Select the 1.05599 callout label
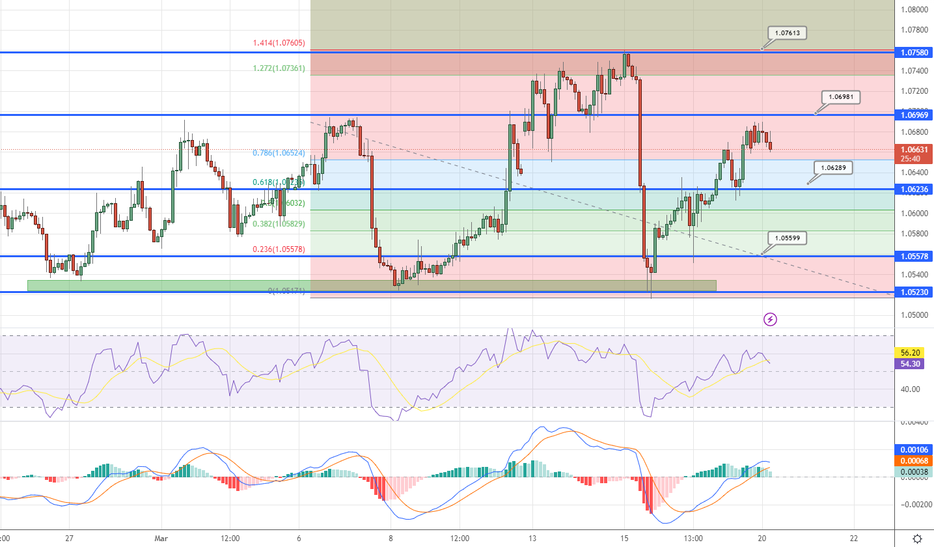 [787, 238]
